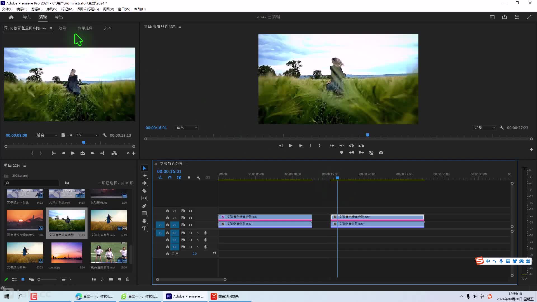537x302 pixels.
Task: Select the Razor tool
Action: [144, 191]
